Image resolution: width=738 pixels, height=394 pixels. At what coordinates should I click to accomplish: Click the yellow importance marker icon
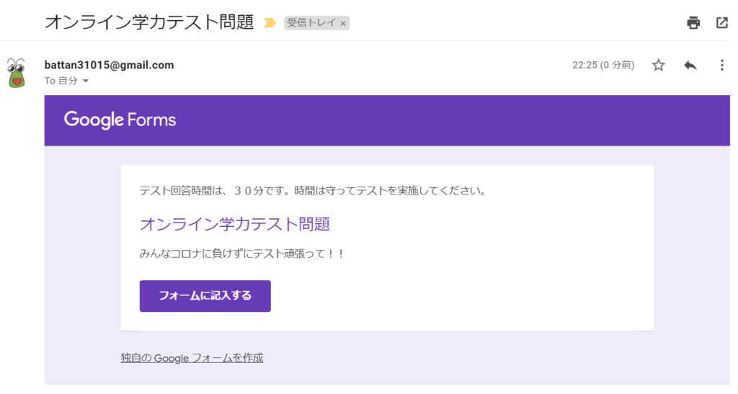pyautogui.click(x=270, y=22)
